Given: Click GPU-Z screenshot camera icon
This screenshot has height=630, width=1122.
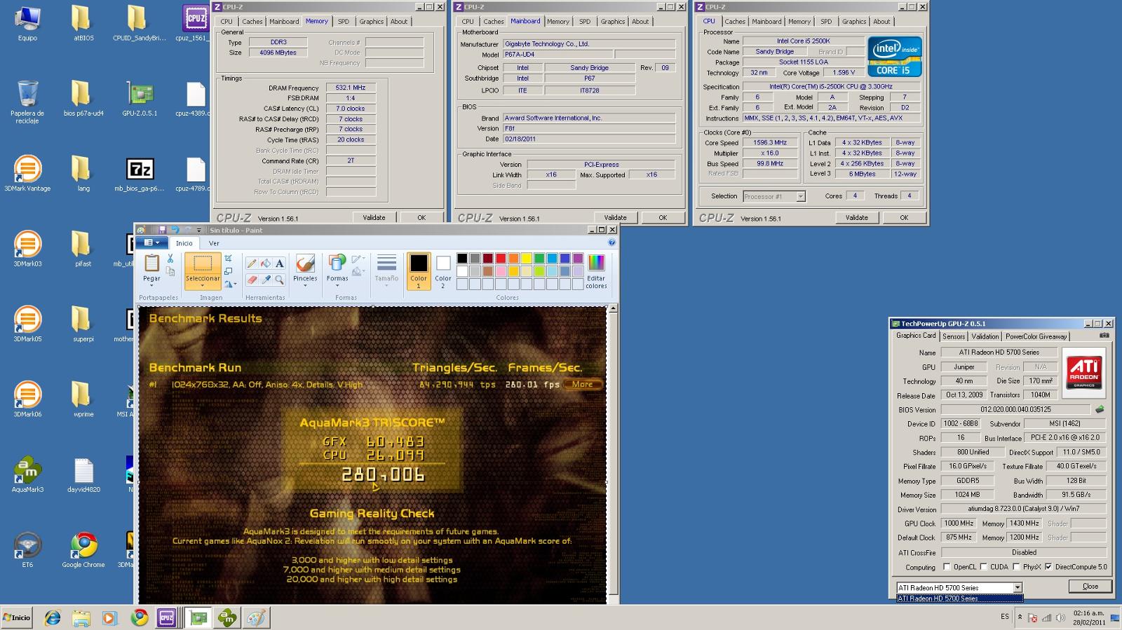Looking at the screenshot, I should pyautogui.click(x=1104, y=336).
